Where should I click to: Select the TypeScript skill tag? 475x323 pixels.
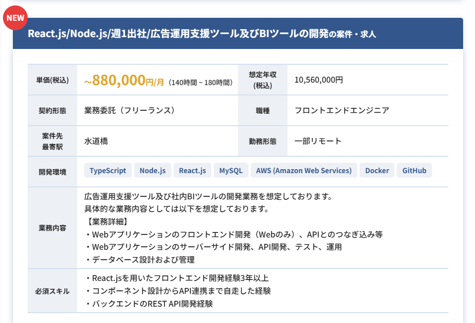coord(108,171)
